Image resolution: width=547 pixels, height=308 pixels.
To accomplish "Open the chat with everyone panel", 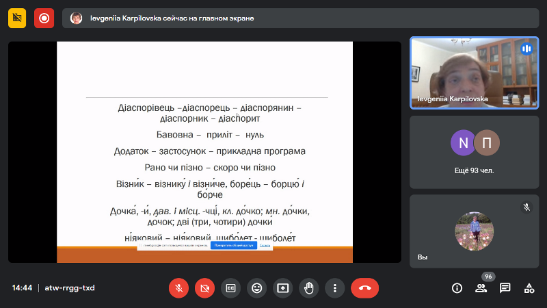I will click(x=505, y=288).
